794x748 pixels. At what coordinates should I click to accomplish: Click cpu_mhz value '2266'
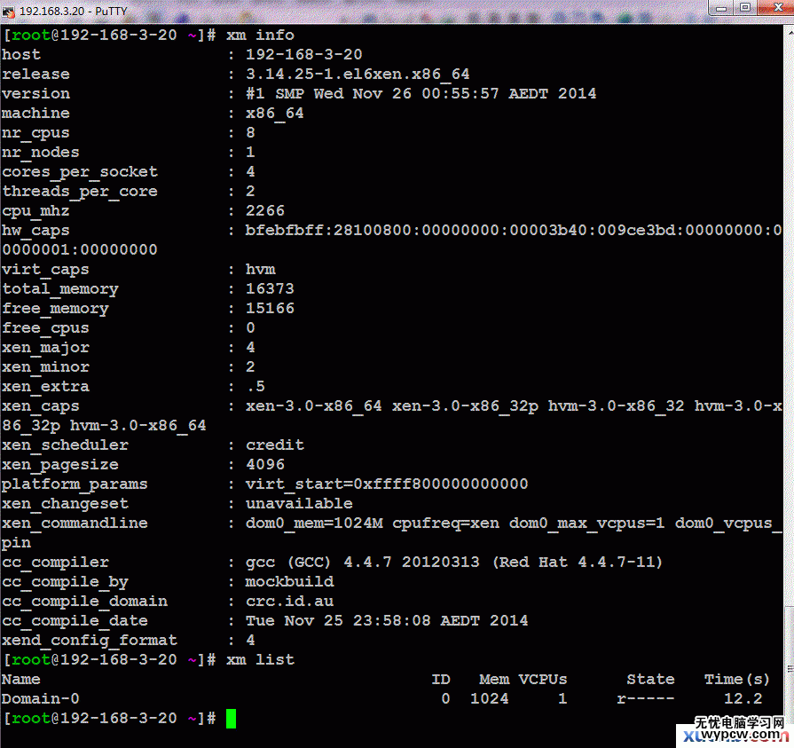[x=265, y=210]
